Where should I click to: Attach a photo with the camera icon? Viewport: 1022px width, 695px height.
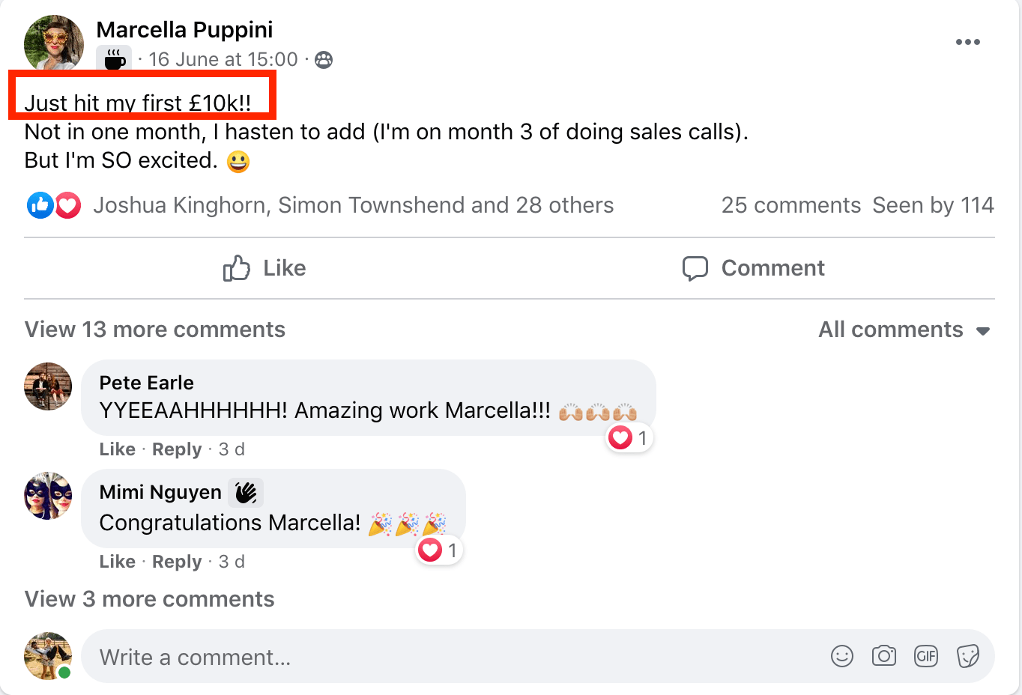(884, 657)
